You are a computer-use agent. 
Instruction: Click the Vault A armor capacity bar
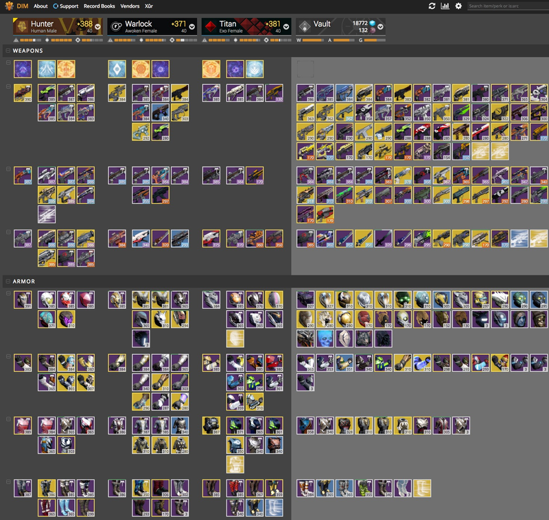click(344, 40)
